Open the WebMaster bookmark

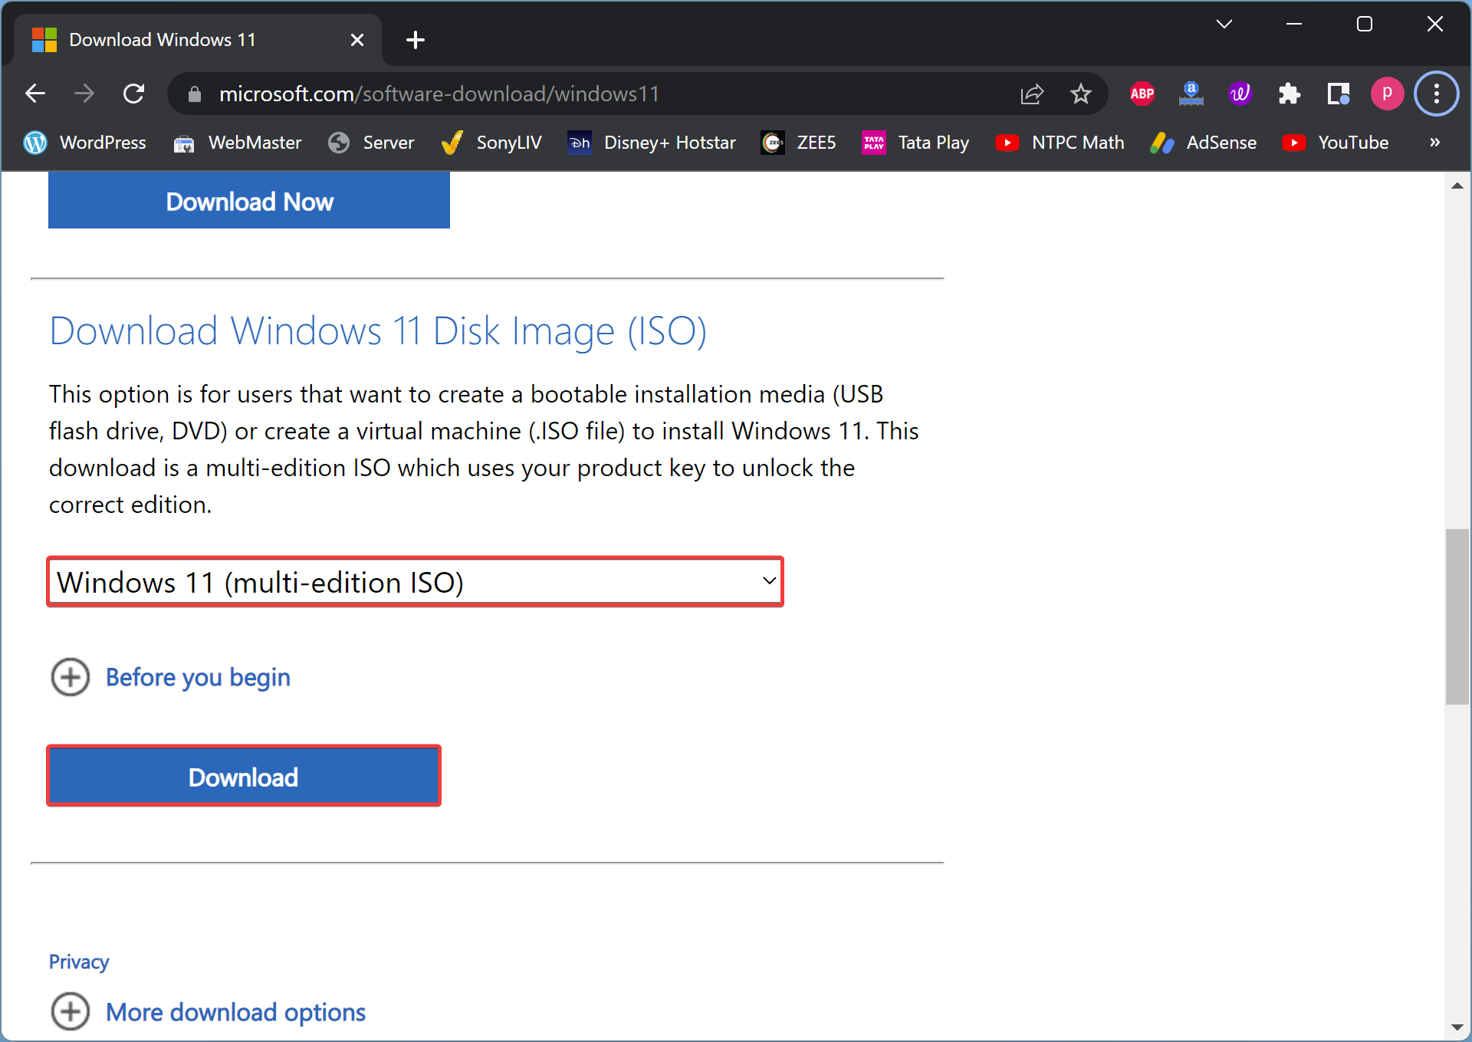238,143
